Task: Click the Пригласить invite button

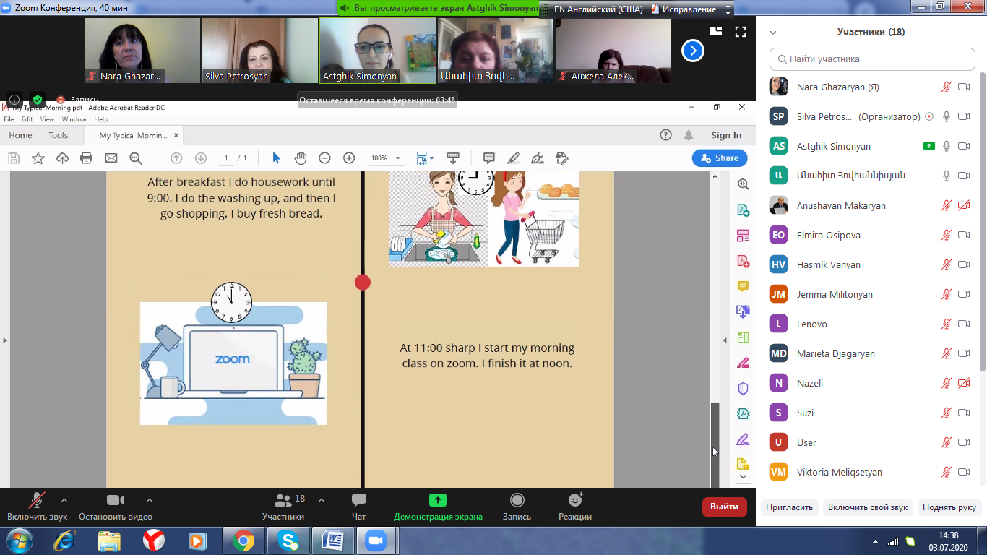Action: (790, 507)
